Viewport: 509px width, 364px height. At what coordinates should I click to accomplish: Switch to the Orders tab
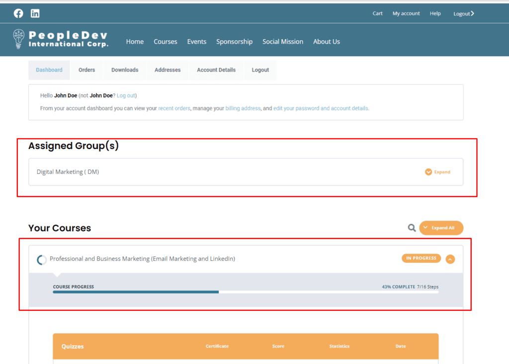click(86, 70)
